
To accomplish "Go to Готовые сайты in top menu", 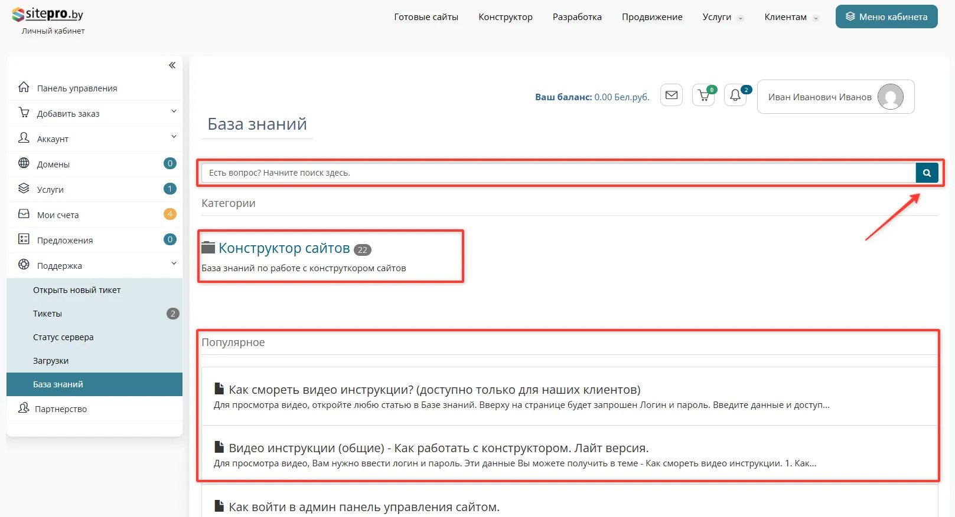I will tap(426, 17).
